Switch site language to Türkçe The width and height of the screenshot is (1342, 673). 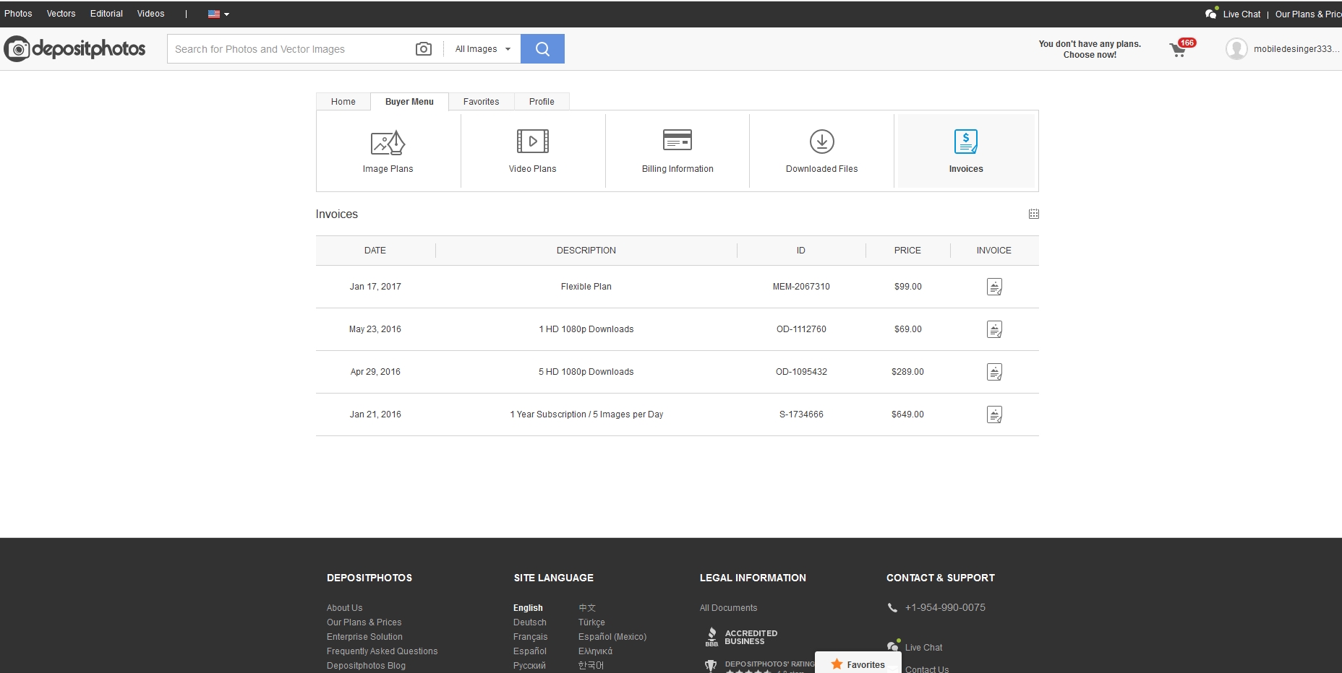click(x=591, y=622)
